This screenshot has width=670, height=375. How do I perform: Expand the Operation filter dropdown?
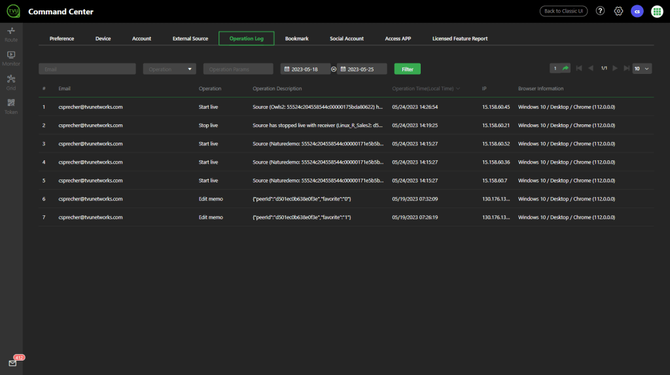pos(169,69)
